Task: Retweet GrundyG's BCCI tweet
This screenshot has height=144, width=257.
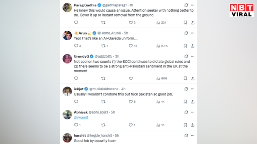Action: pyautogui.click(x=103, y=79)
